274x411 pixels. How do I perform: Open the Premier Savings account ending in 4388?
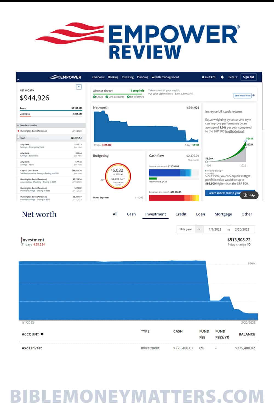[51, 189]
